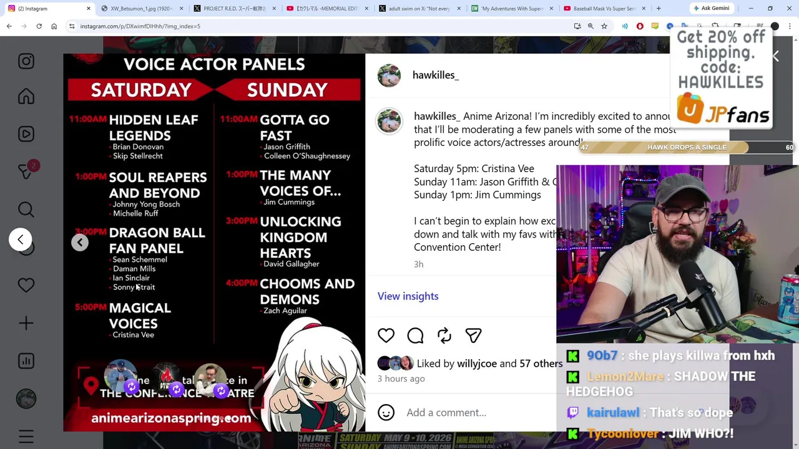Open a new browser tab
799x449 pixels.
pos(659,8)
